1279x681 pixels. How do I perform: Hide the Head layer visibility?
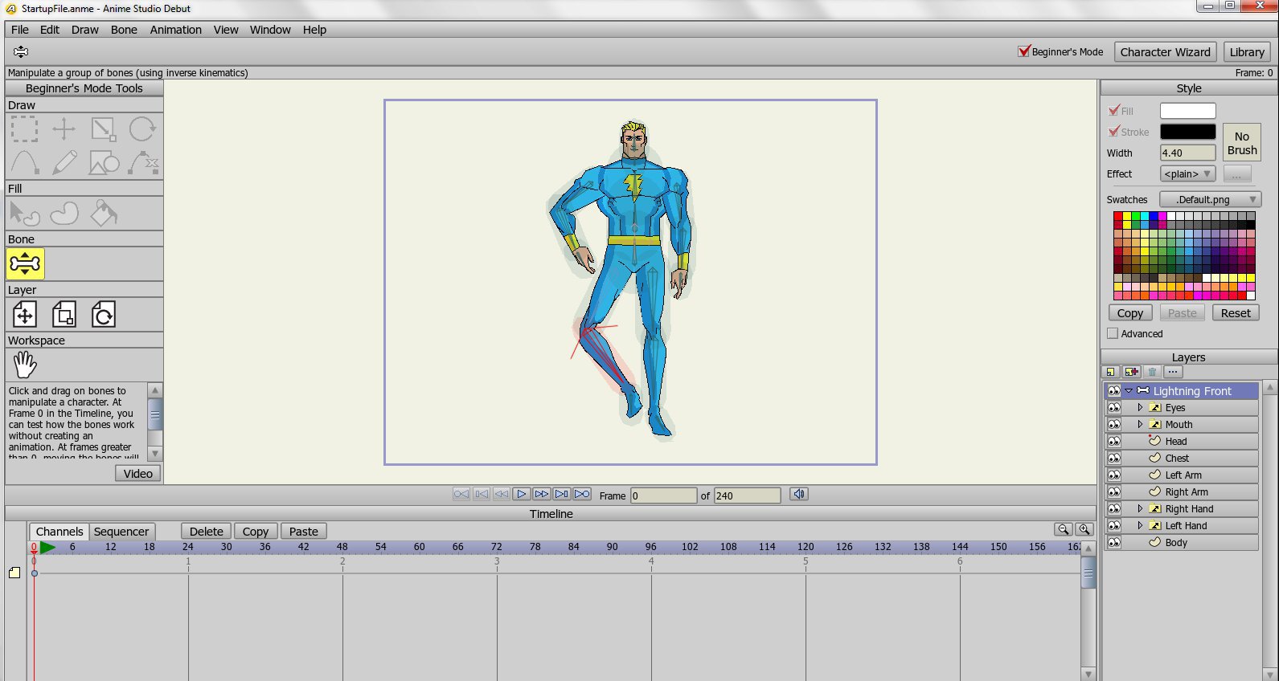(x=1113, y=441)
